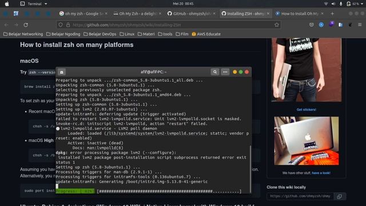Viewport: 366px width, 206px height.
Task: Open the tools bookmark folder
Action: click(165, 34)
